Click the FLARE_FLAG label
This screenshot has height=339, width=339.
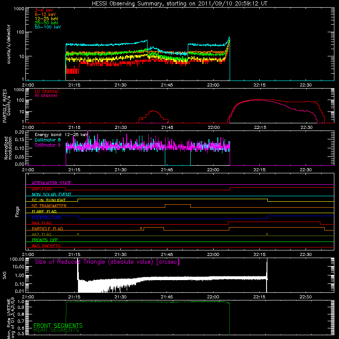tap(44, 211)
